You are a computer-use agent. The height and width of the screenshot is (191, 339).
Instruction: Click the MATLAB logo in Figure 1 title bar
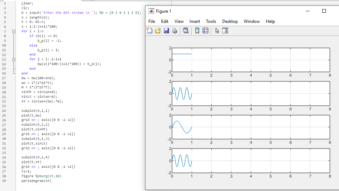[x=151, y=11]
